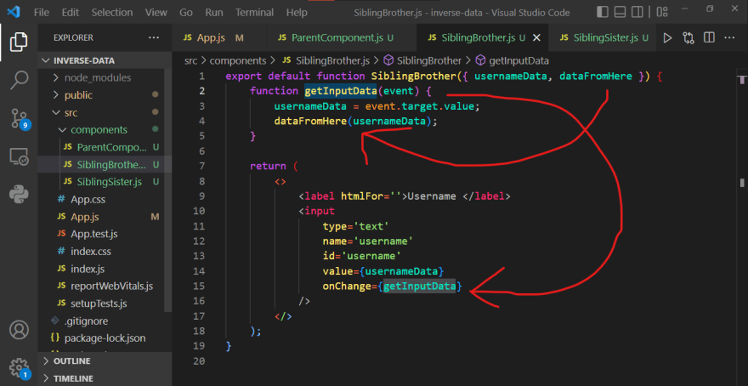This screenshot has width=748, height=386.
Task: Open changes compare icon in editor toolbar
Action: point(688,37)
